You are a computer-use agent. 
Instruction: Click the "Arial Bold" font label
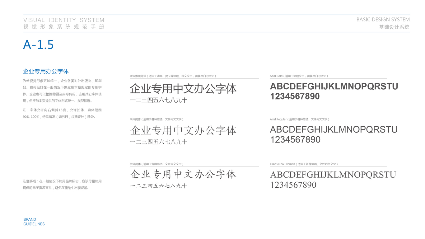tap(299, 76)
